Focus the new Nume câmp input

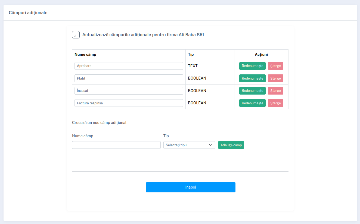pyautogui.click(x=116, y=145)
